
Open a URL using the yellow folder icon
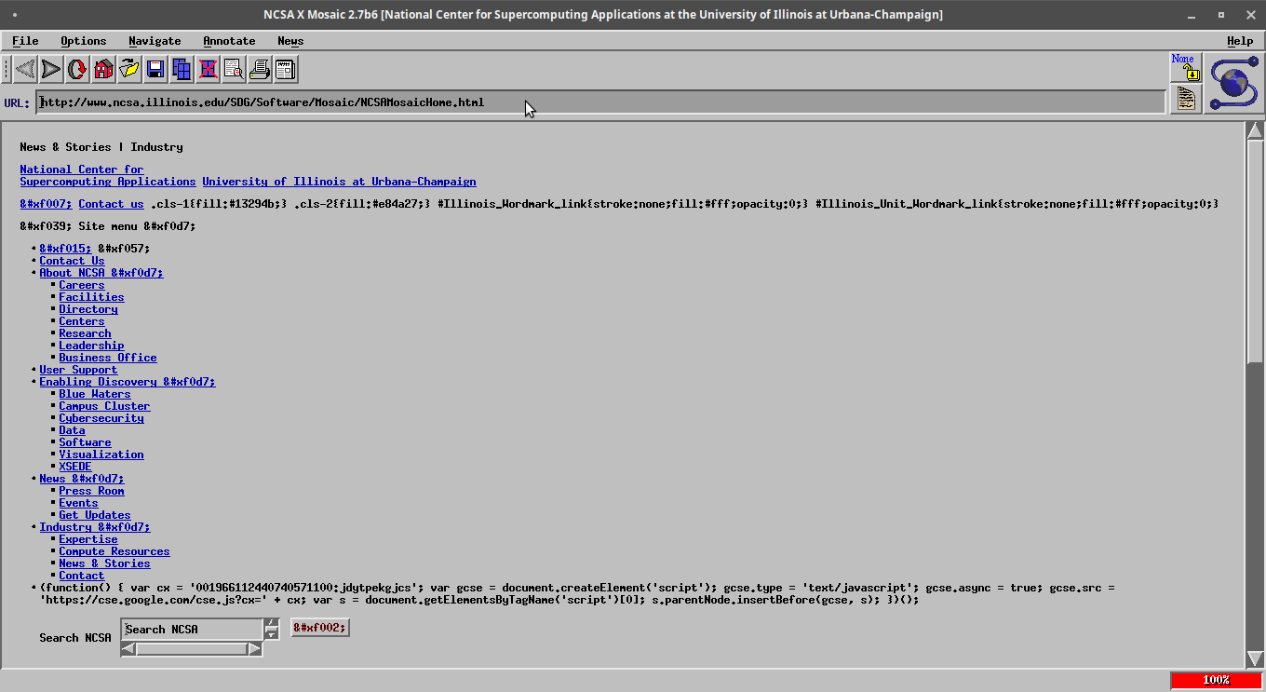[x=129, y=69]
